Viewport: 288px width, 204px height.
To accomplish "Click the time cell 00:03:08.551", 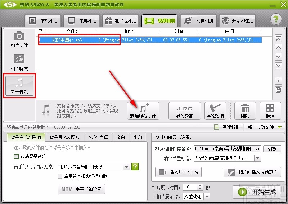I will [x=176, y=40].
